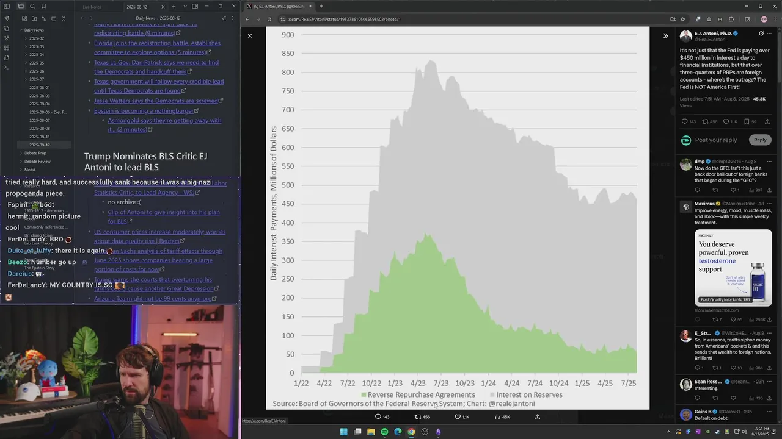Switch to the E.J. Antoni browser tab
Image resolution: width=782 pixels, height=439 pixels.
(278, 6)
